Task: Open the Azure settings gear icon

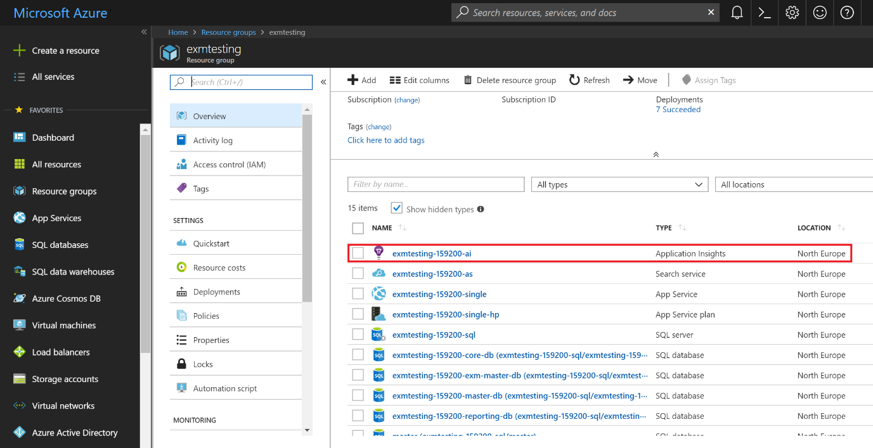Action: coord(792,12)
